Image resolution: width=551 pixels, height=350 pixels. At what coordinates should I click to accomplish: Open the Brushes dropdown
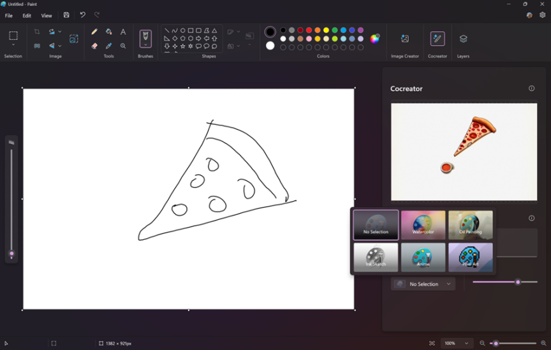pyautogui.click(x=145, y=46)
